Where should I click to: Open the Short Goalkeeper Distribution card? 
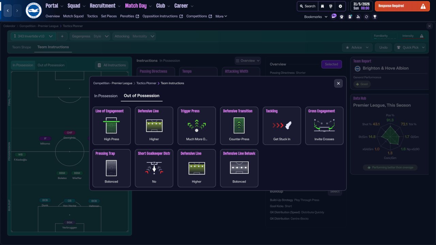click(x=154, y=168)
